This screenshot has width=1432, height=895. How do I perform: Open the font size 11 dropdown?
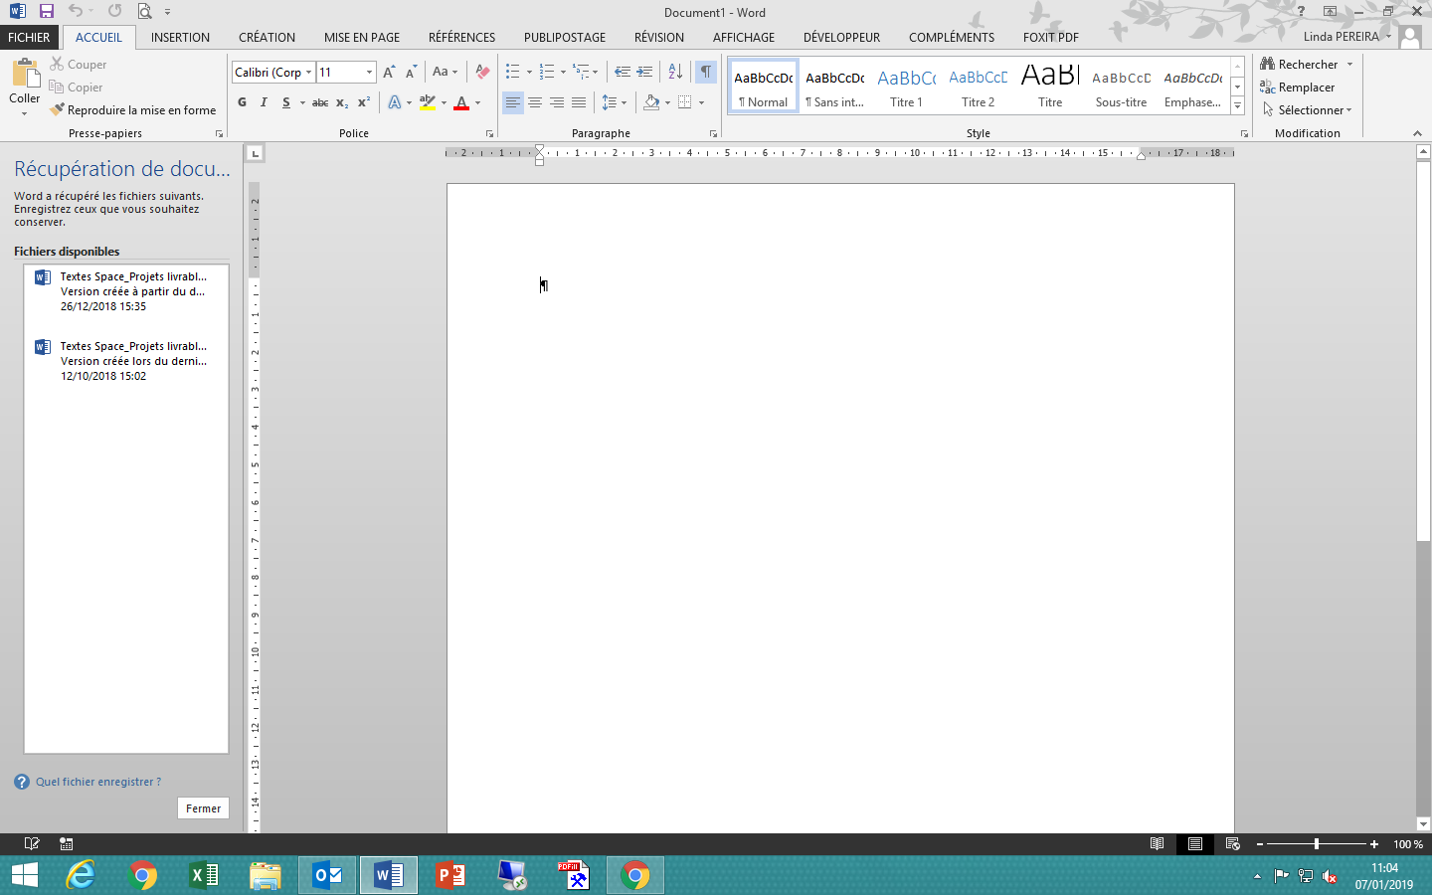tap(369, 73)
